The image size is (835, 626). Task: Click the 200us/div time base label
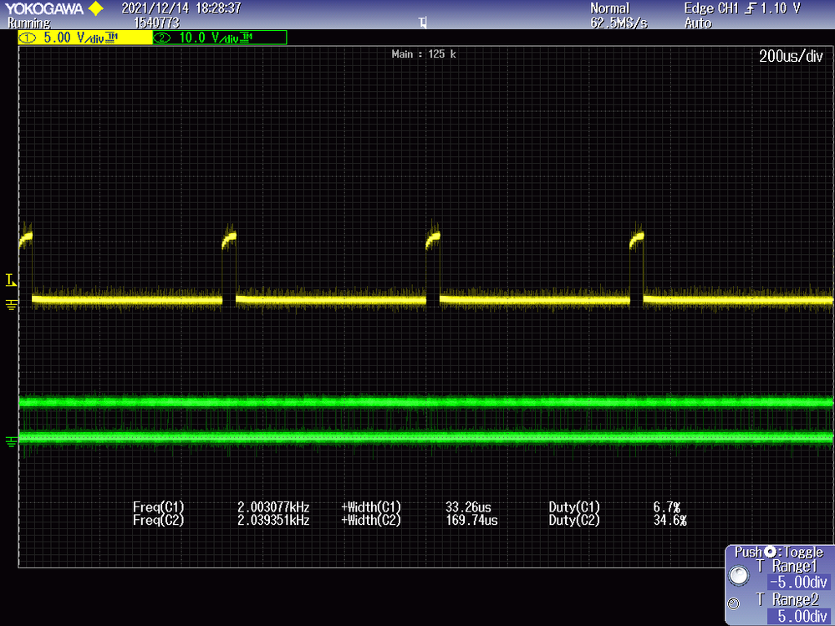click(x=791, y=56)
